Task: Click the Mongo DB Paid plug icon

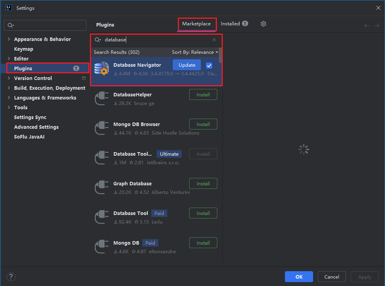Action: click(102, 247)
